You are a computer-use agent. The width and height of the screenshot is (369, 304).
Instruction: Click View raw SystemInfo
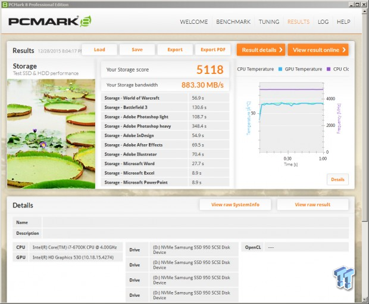[x=235, y=204]
